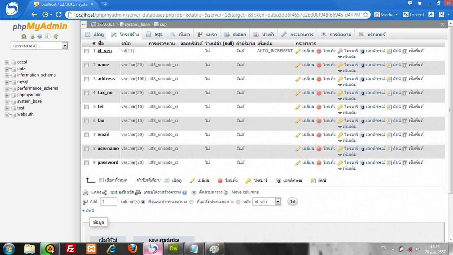453x255 pixels.
Task: Open FileZilla from the taskbar
Action: point(70,249)
